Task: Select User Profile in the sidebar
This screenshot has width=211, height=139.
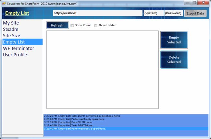Action: [22, 55]
